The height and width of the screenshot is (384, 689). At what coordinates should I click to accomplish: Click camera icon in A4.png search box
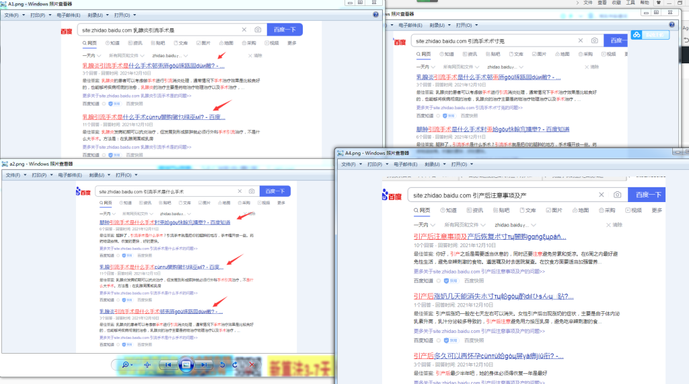click(617, 195)
